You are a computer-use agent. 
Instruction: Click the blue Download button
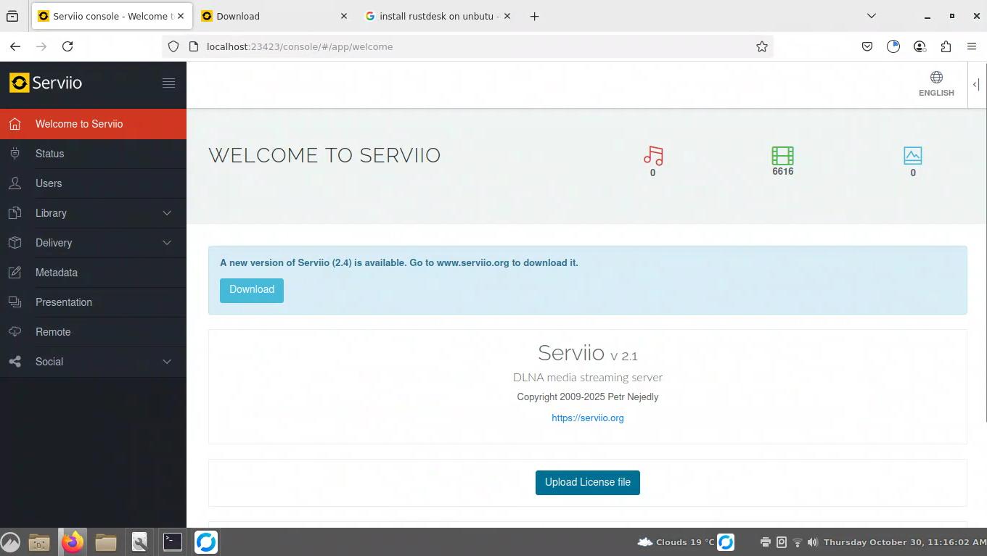tap(251, 290)
